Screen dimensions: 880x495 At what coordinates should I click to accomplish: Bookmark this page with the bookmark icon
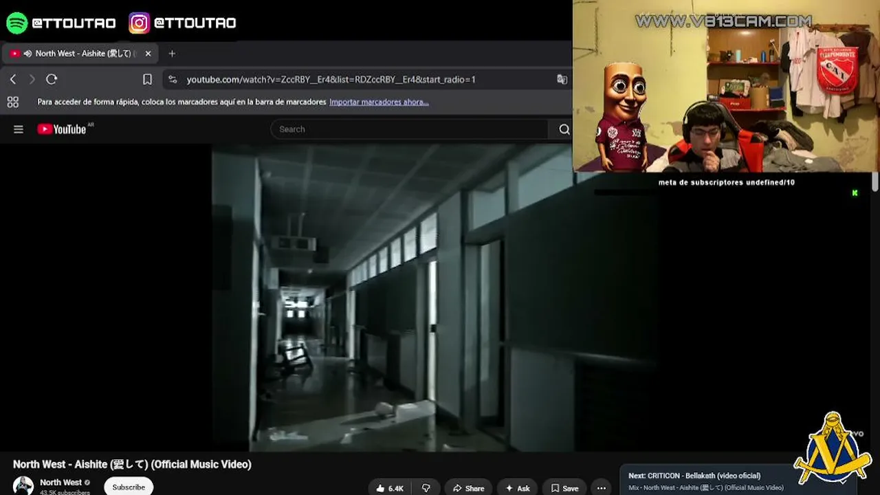pos(147,79)
